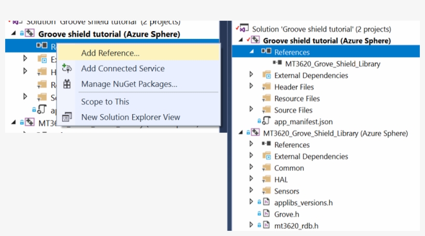Select the Resource Files folder
This screenshot has height=236, width=425.
click(x=297, y=99)
